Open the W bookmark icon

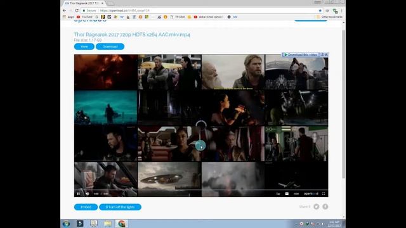coord(122,17)
